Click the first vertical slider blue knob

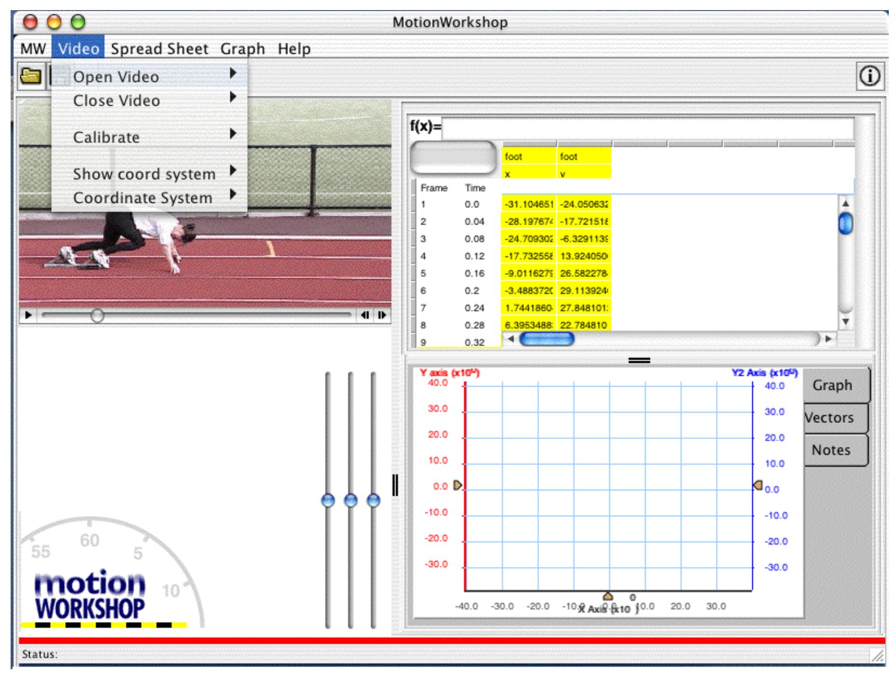click(x=328, y=500)
